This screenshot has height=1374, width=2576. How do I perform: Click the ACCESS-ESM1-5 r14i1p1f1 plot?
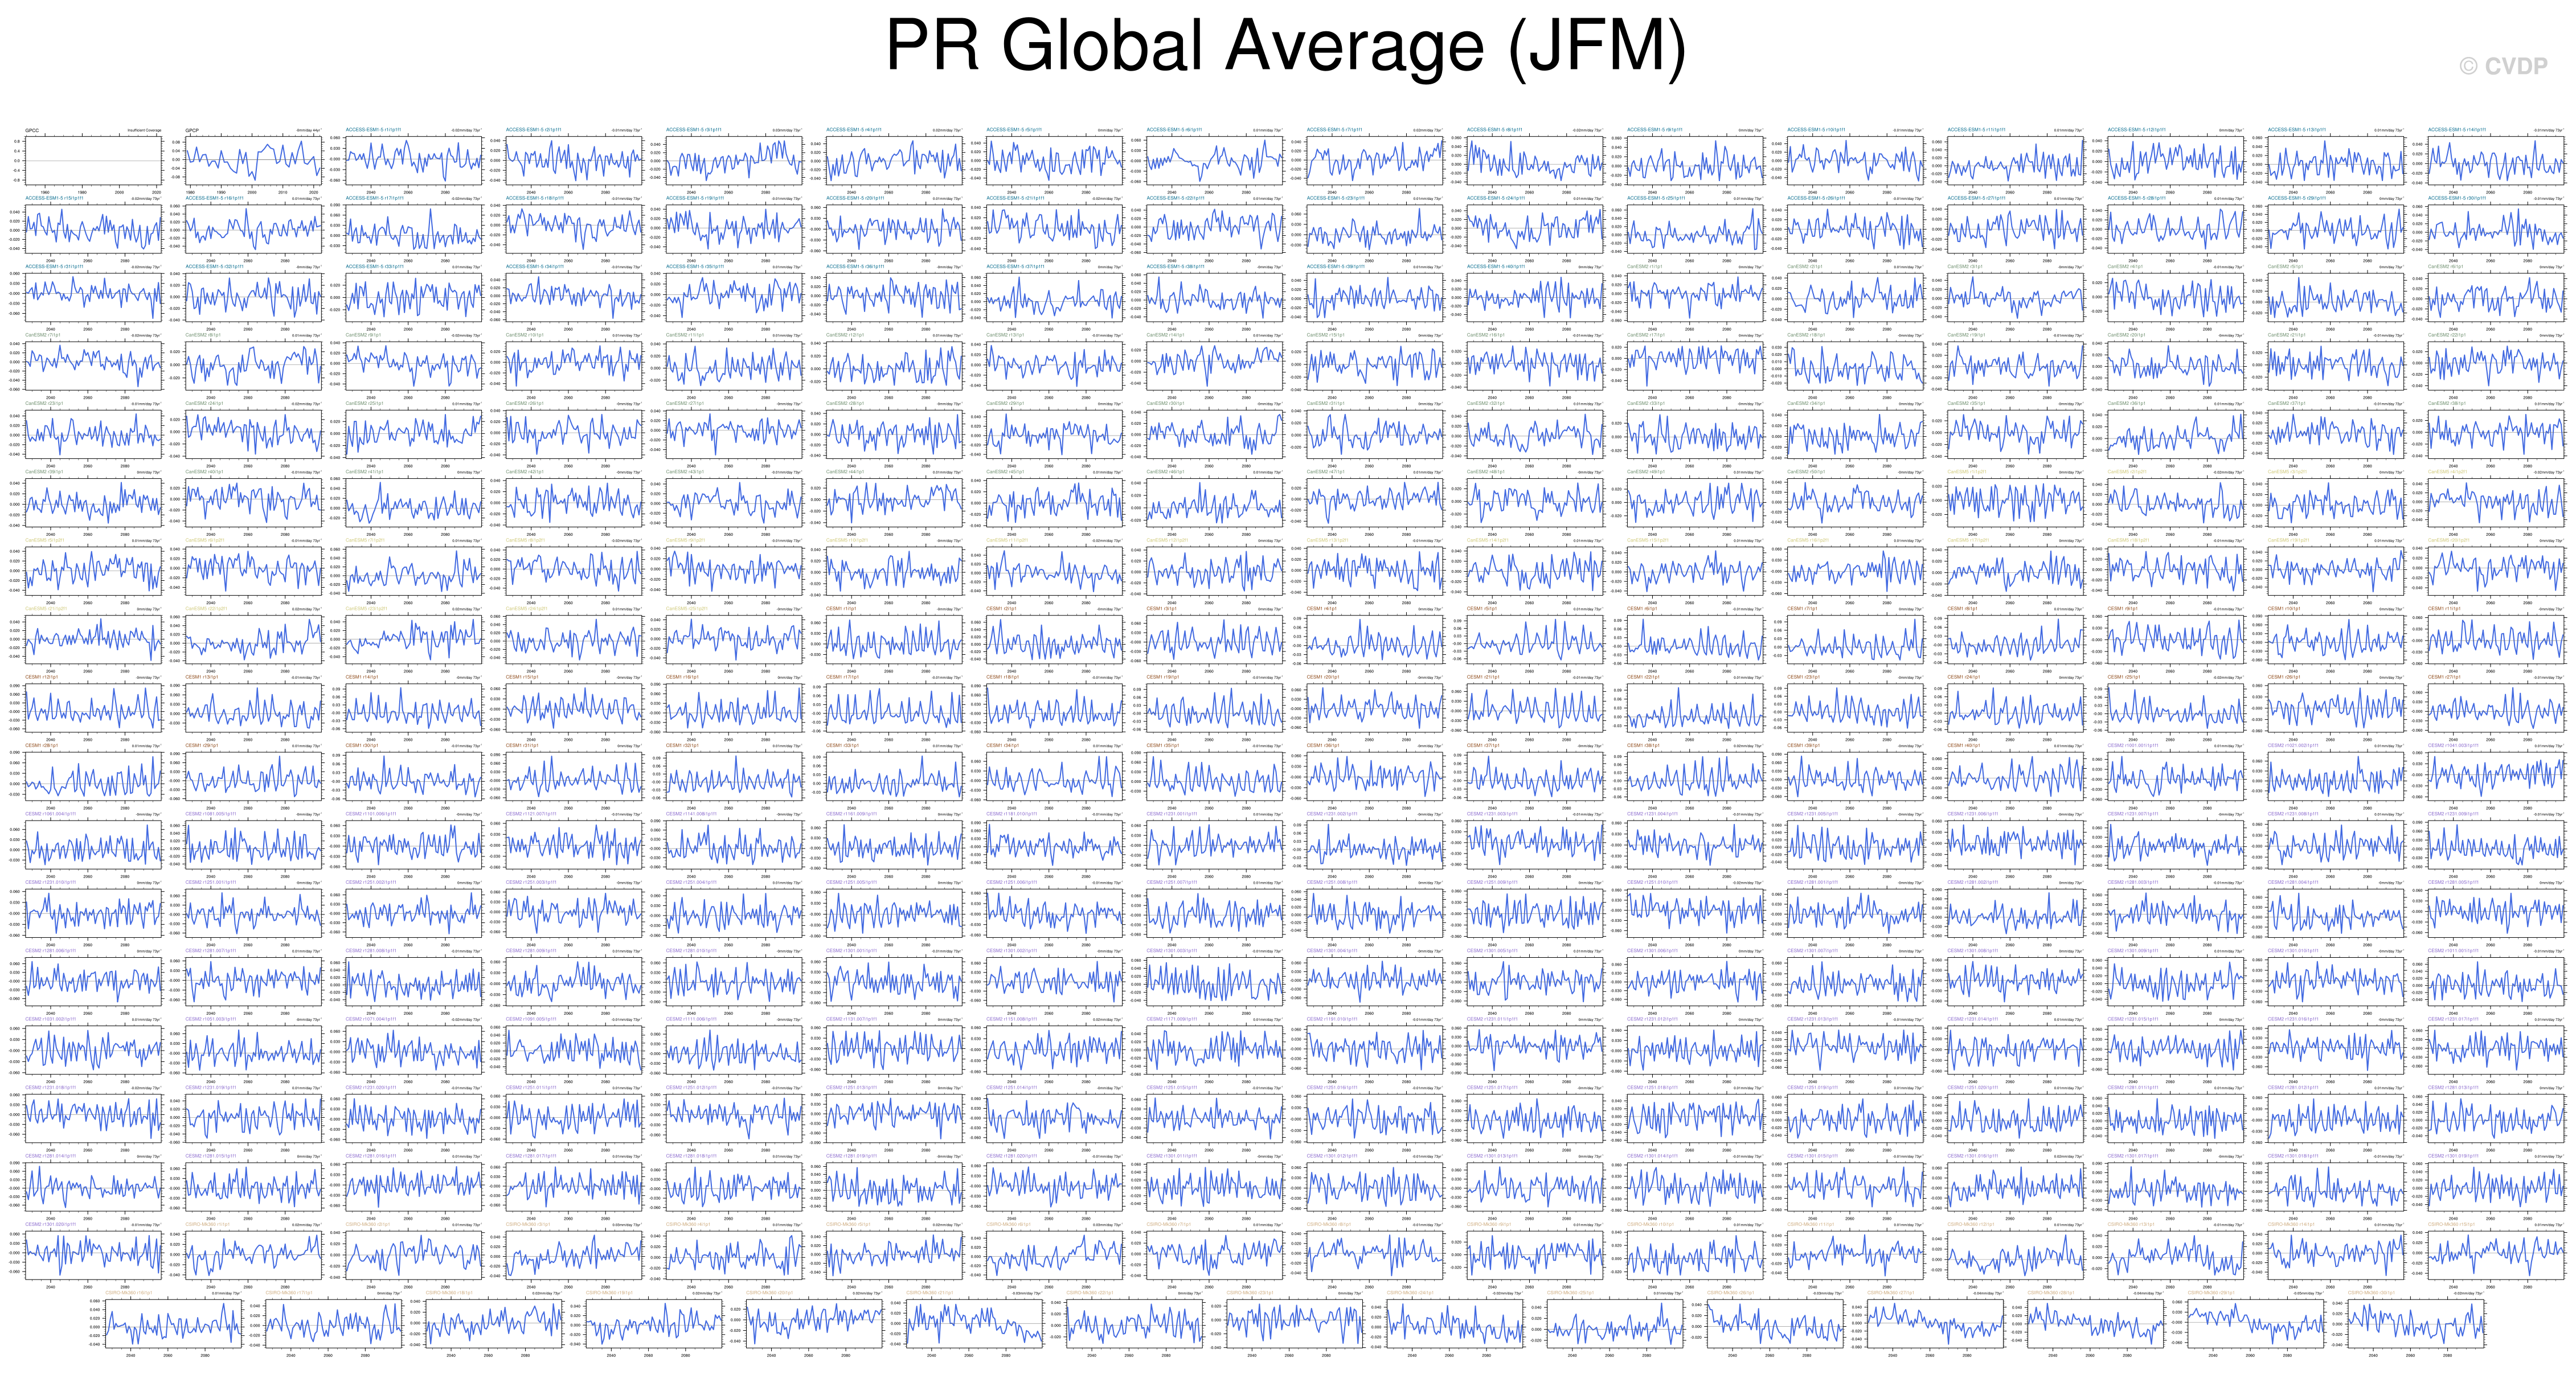(x=2496, y=161)
